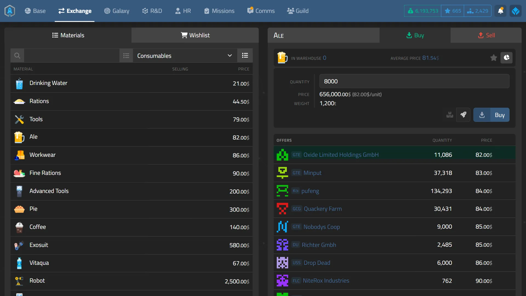This screenshot has height=296, width=526.
Task: Click the blue Buy button
Action: pyautogui.click(x=491, y=115)
